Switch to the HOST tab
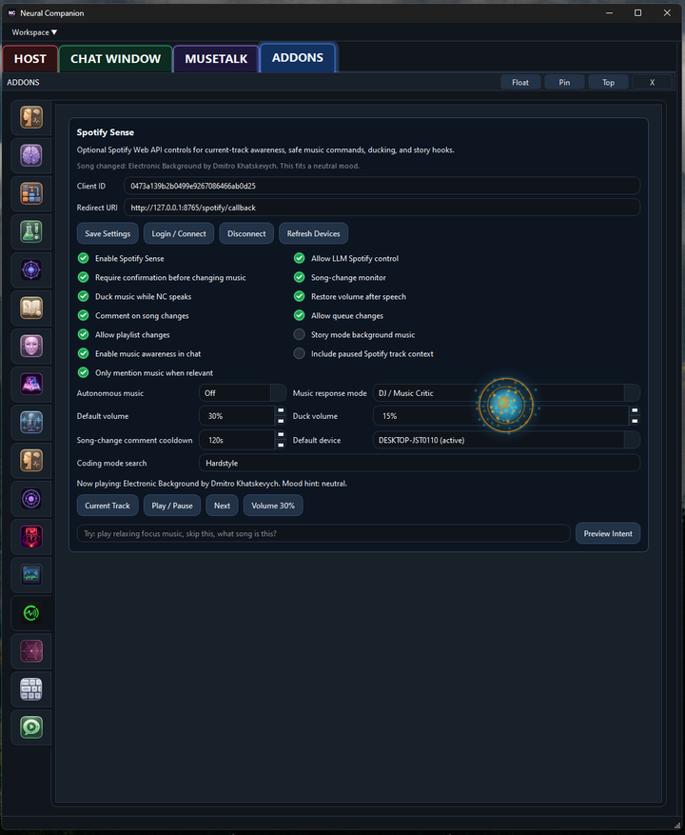The width and height of the screenshot is (685, 835). pos(30,59)
